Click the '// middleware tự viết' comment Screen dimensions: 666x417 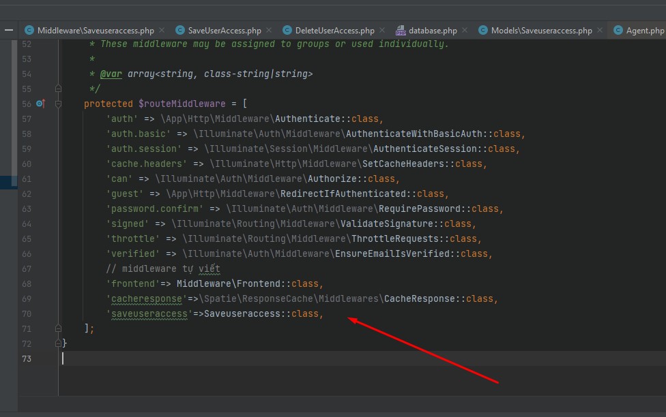pos(163,269)
